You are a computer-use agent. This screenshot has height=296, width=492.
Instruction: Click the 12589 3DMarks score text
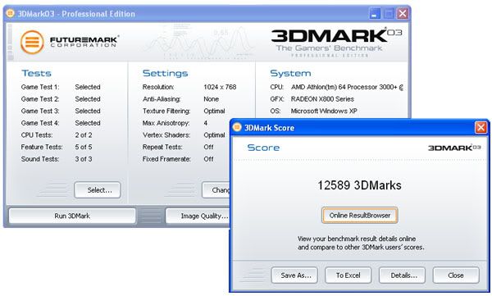(359, 185)
